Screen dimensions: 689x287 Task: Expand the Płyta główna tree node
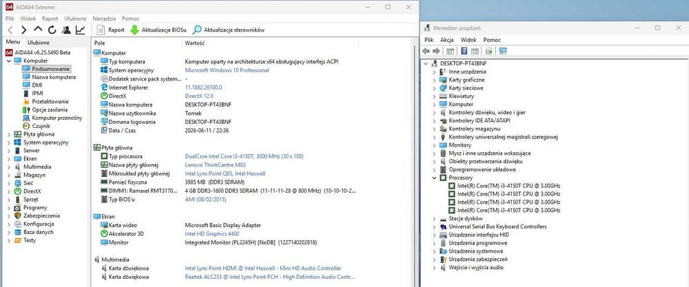click(9, 134)
